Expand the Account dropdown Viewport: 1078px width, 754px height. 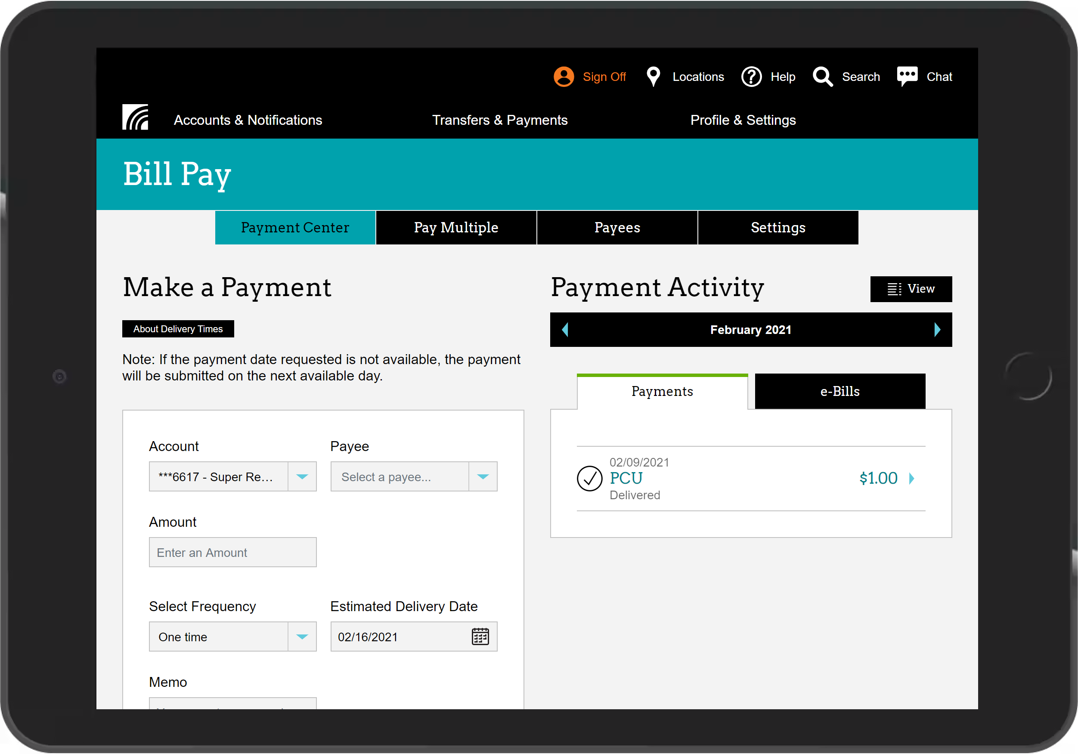pos(302,476)
